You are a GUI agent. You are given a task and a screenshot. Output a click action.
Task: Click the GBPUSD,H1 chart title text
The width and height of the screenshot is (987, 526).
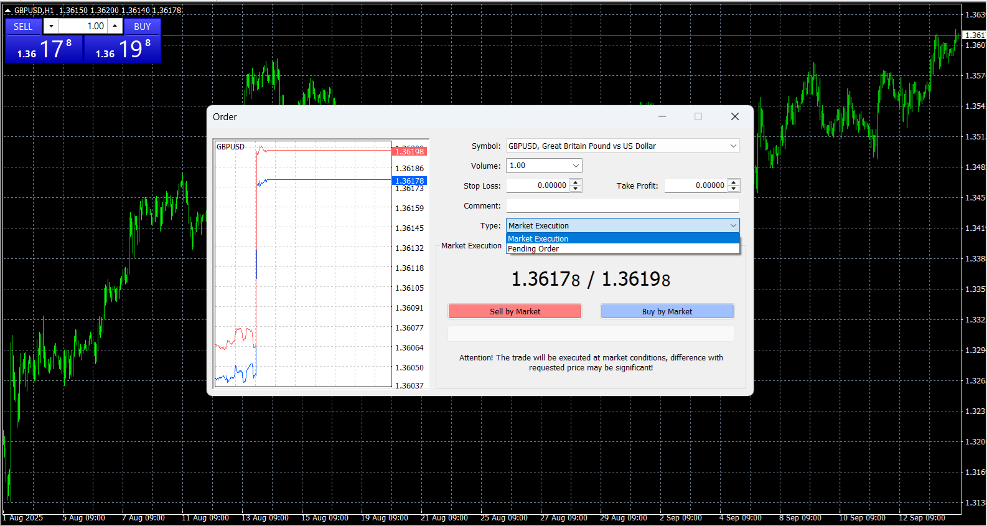(34, 11)
